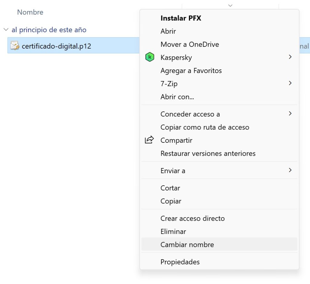Open the Enviar a submenu arrow
The image size is (310, 284).
(290, 170)
